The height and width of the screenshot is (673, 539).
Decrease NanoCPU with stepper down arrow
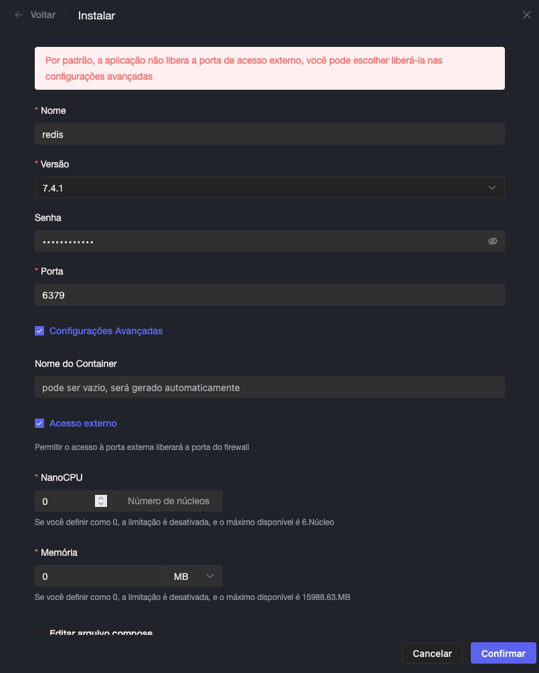pos(101,504)
